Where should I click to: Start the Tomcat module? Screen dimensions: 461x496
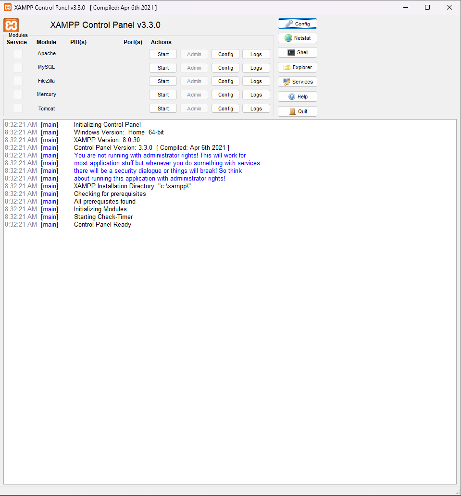tap(163, 109)
